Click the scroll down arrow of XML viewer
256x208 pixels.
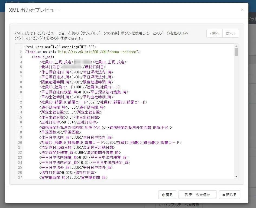click(236, 177)
